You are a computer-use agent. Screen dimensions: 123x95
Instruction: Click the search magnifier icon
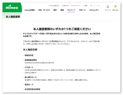click(x=91, y=6)
